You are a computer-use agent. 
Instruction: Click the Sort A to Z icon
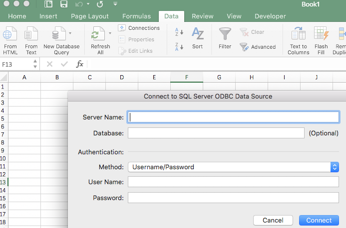pos(179,32)
